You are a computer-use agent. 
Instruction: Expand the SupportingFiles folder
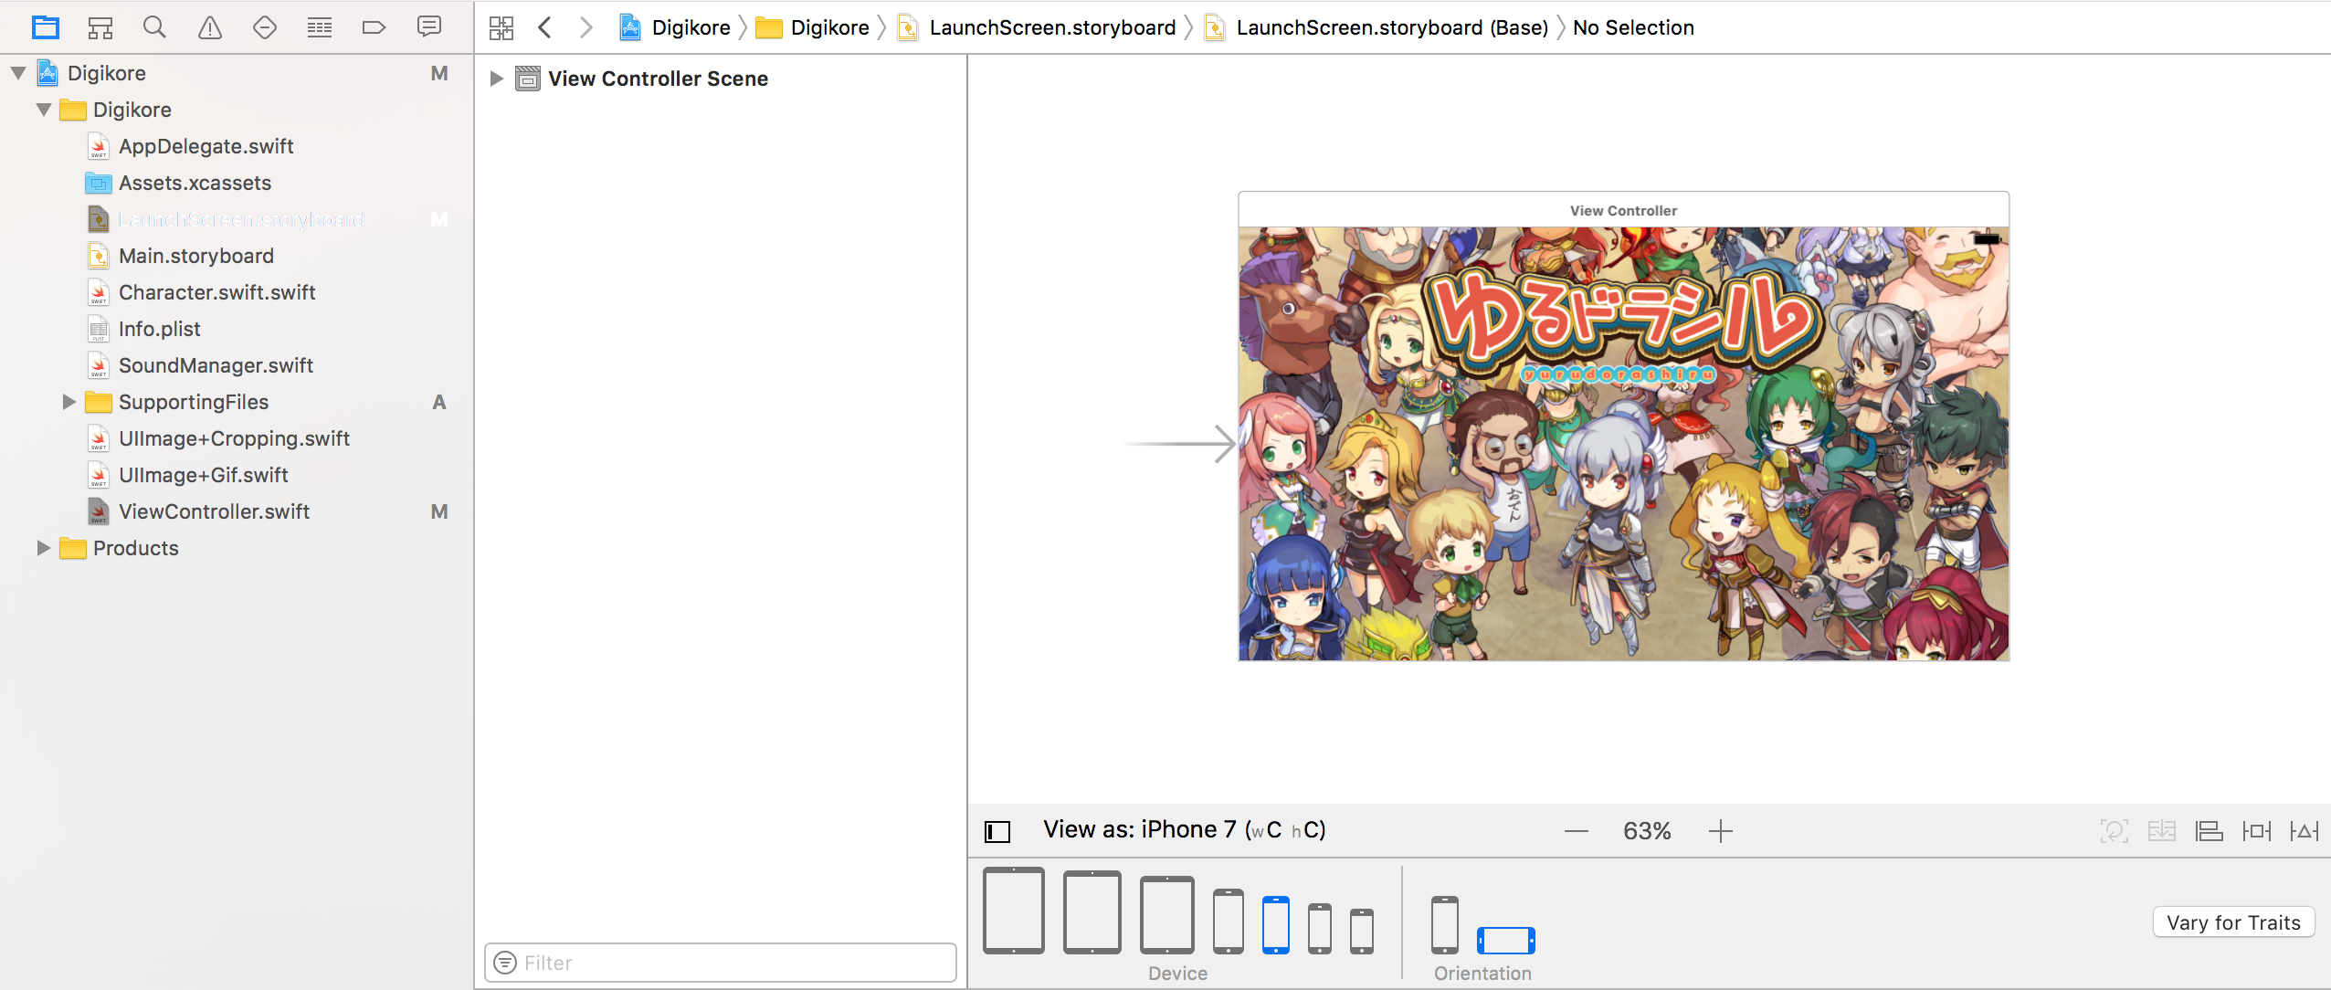69,402
